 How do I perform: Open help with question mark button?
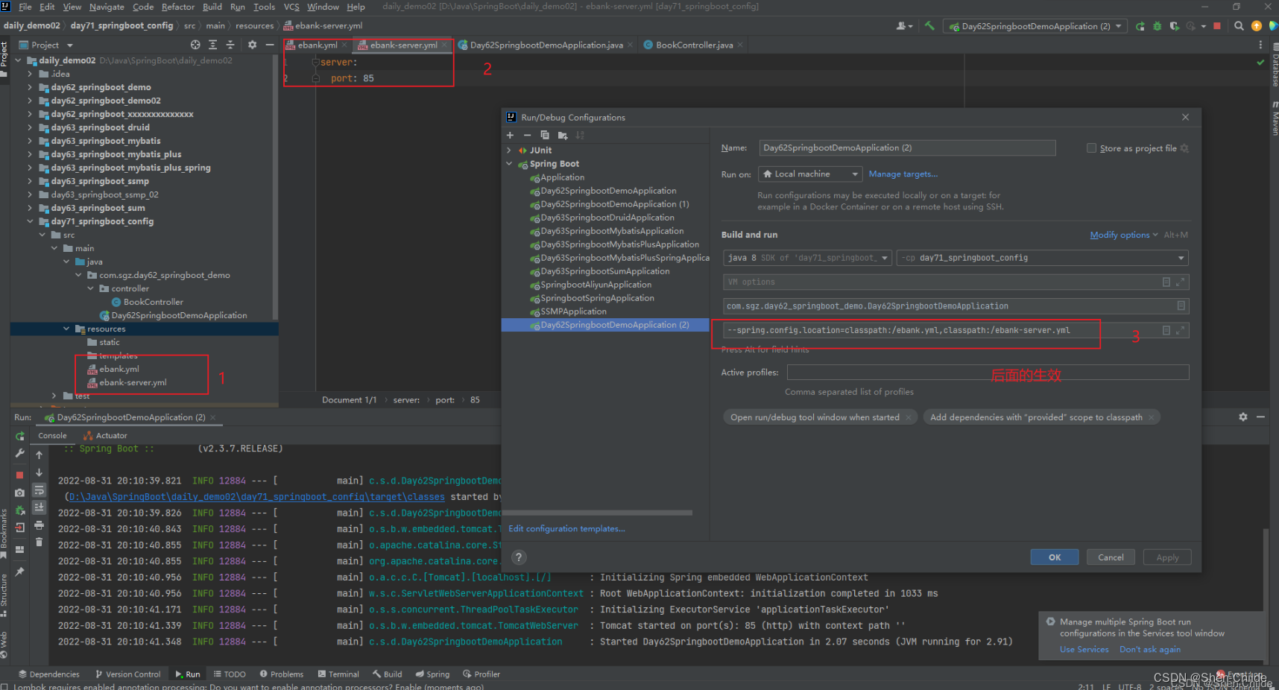pyautogui.click(x=520, y=557)
